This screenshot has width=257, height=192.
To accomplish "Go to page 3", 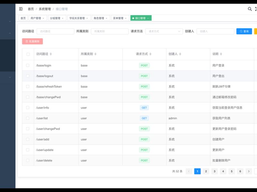I will [214, 171].
